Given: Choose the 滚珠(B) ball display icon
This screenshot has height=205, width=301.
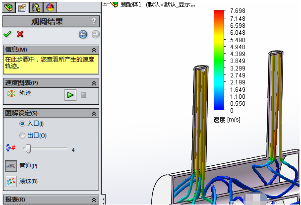Looking at the screenshot, I should click(11, 181).
